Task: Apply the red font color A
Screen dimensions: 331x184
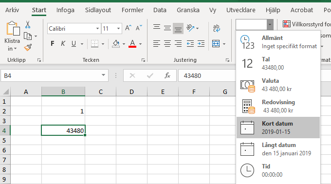Action: tap(132, 44)
